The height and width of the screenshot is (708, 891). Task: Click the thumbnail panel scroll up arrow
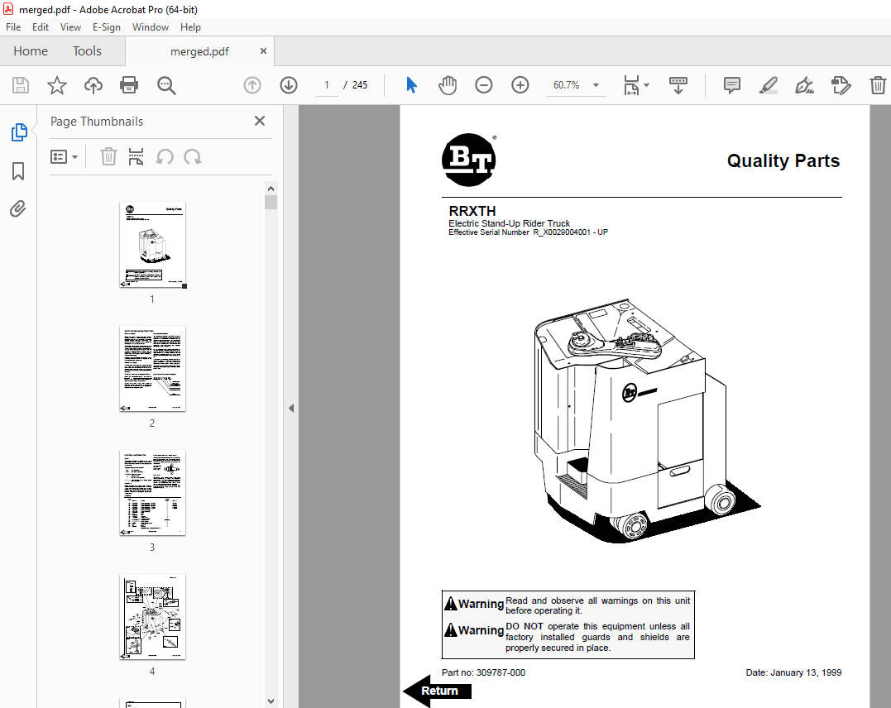coord(271,189)
